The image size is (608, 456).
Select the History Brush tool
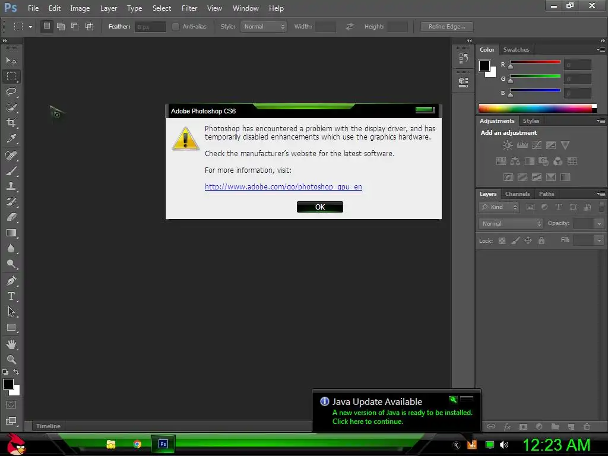pos(11,202)
